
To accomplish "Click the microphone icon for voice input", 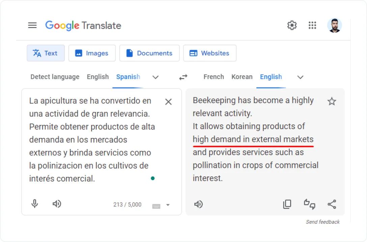I will [x=34, y=204].
